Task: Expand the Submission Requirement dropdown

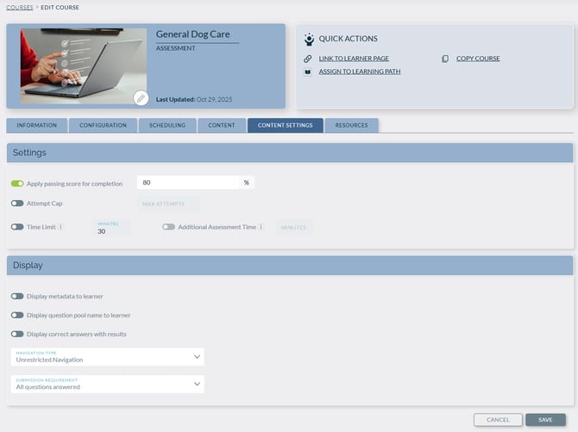Action: [x=108, y=384]
